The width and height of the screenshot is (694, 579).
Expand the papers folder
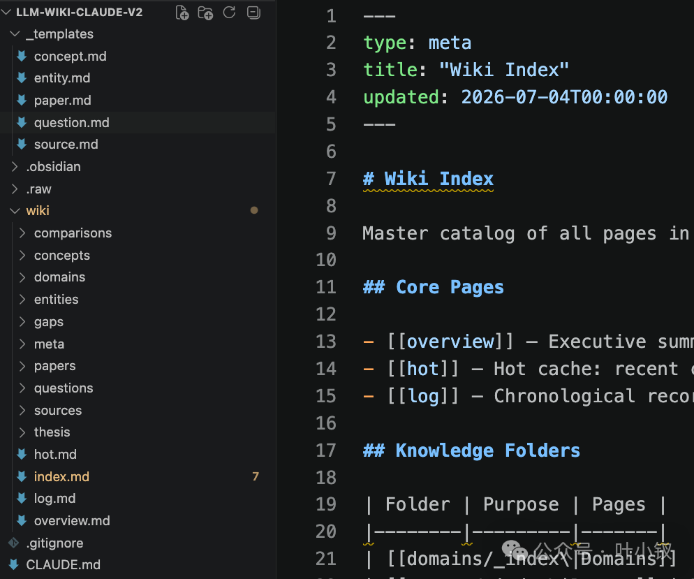pyautogui.click(x=22, y=366)
